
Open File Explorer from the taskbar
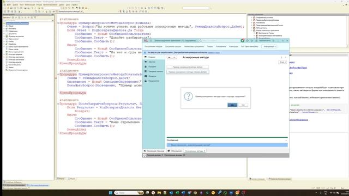click(x=159, y=193)
